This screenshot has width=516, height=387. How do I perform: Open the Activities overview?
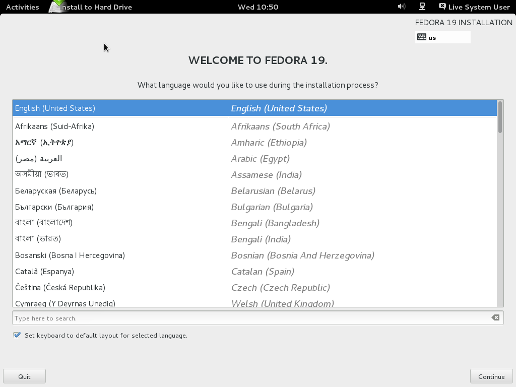(x=22, y=7)
